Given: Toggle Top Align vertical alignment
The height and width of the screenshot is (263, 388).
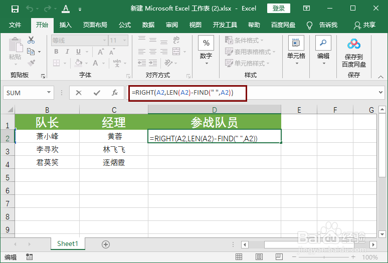Looking at the screenshot, I should click(x=141, y=39).
